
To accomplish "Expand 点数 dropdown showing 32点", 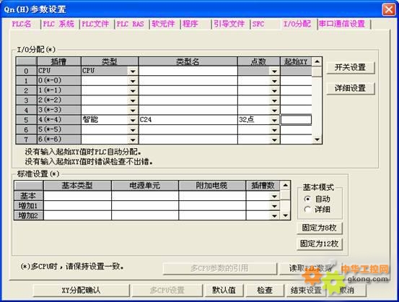I will point(274,120).
